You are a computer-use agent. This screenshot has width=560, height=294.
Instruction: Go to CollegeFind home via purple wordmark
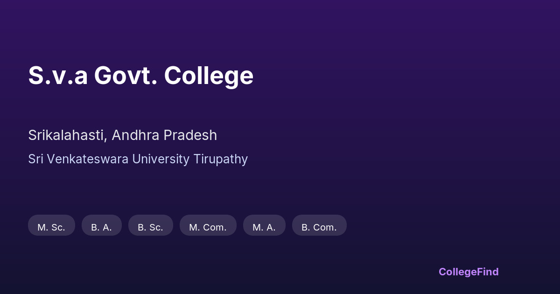point(469,272)
